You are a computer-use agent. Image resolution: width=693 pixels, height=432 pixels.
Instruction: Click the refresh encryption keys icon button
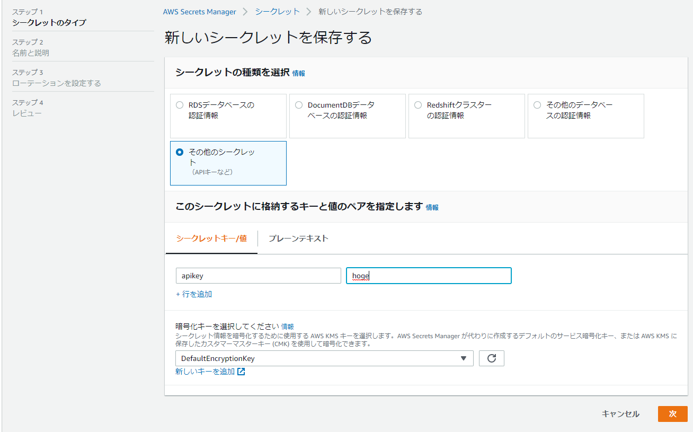(x=491, y=358)
